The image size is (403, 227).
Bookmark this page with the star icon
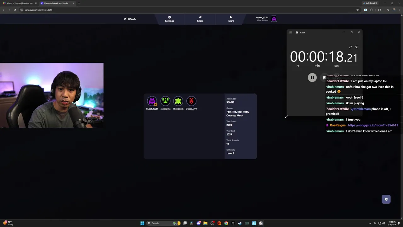click(358, 10)
